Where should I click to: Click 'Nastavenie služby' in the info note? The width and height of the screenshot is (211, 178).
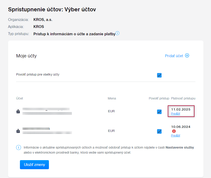[179, 148]
